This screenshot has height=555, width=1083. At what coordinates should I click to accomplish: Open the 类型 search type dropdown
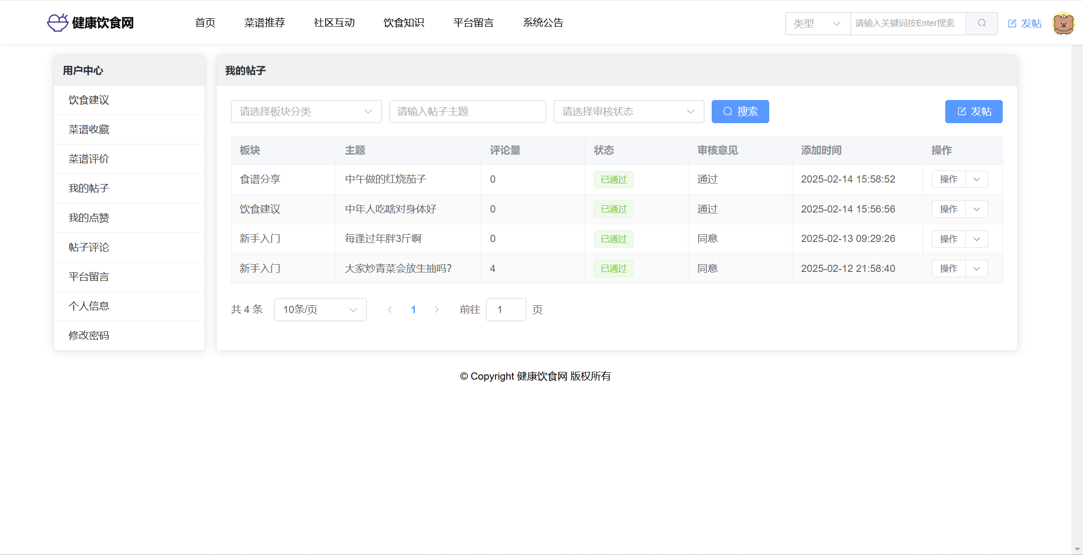[817, 23]
